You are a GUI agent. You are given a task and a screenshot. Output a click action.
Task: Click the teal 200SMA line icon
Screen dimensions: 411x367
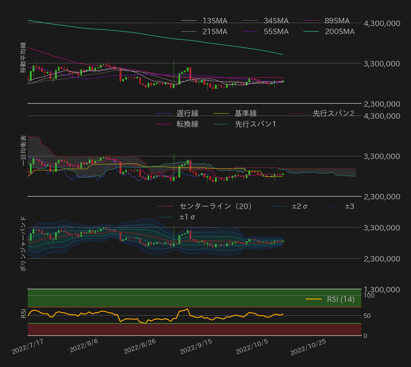311,31
